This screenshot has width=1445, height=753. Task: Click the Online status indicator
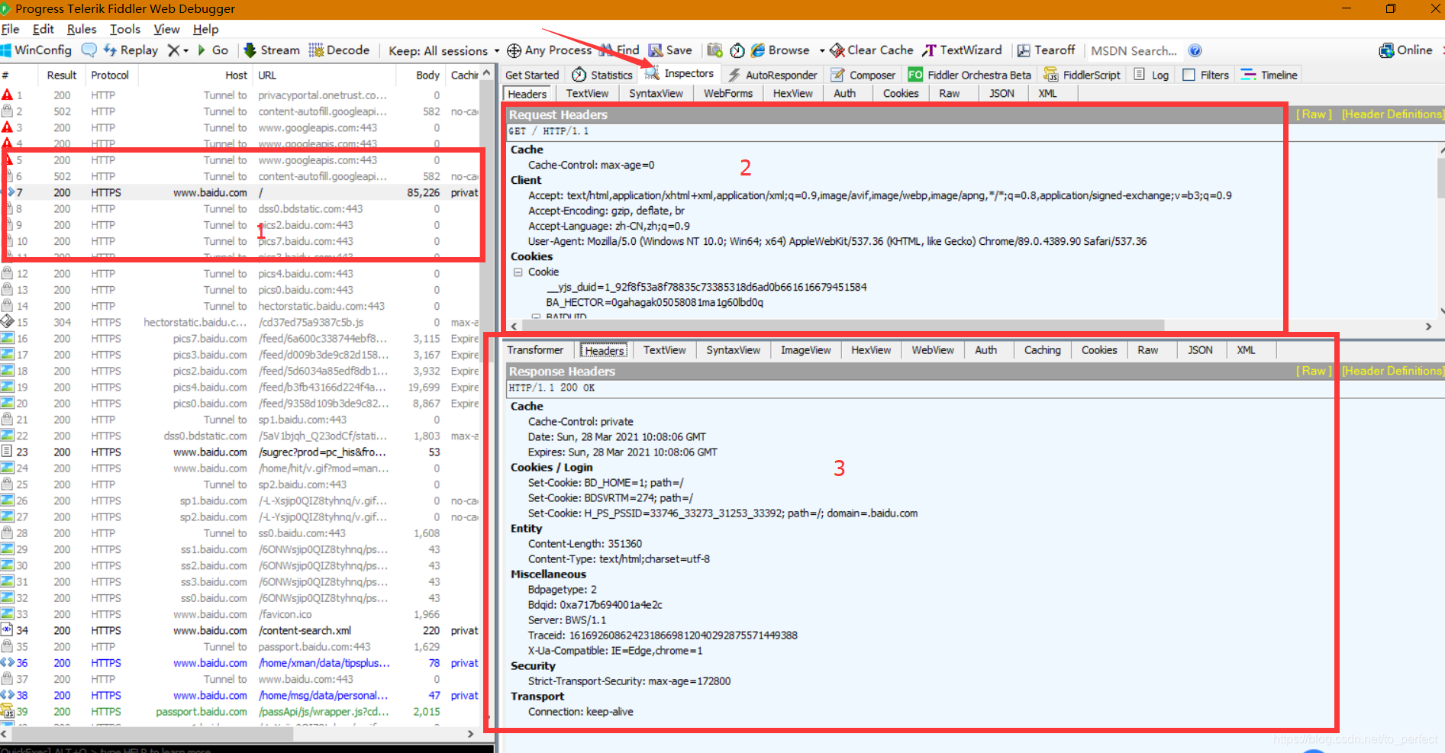[1405, 50]
